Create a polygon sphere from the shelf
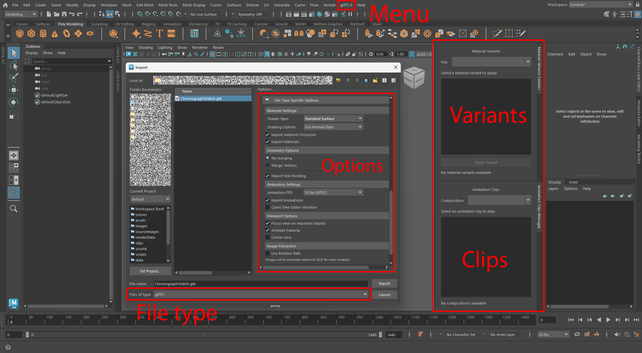 20,33
